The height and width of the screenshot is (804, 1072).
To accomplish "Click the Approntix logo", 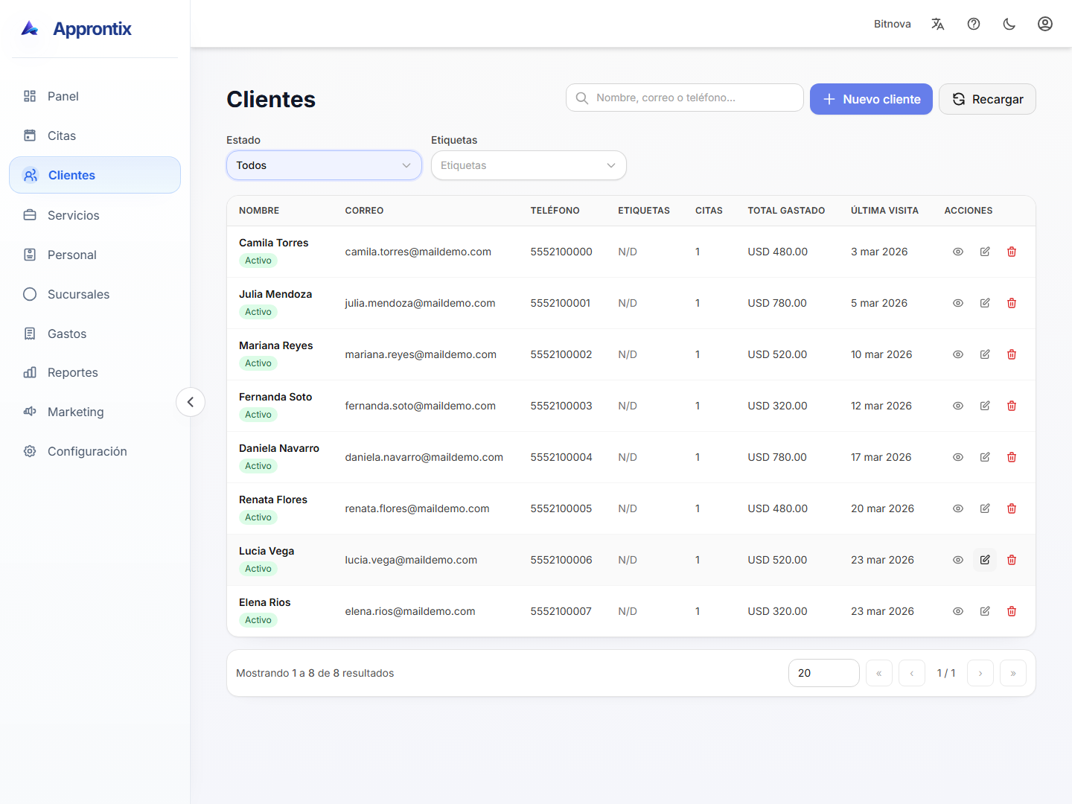I will pos(77,28).
